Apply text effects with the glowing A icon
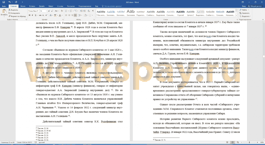The image size is (265, 145). pyautogui.click(x=51, y=15)
